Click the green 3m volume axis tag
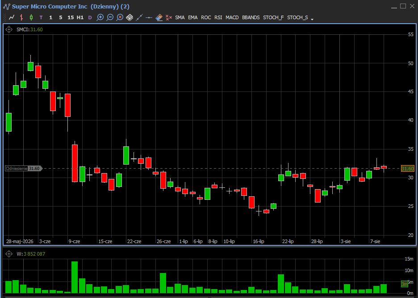This screenshot has height=298, width=418. (405, 284)
